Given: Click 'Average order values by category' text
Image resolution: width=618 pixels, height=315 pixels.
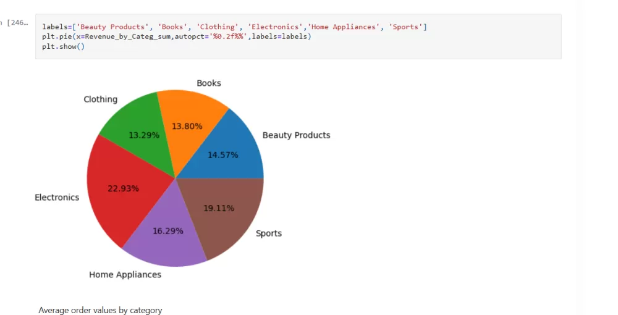Looking at the screenshot, I should (x=100, y=310).
